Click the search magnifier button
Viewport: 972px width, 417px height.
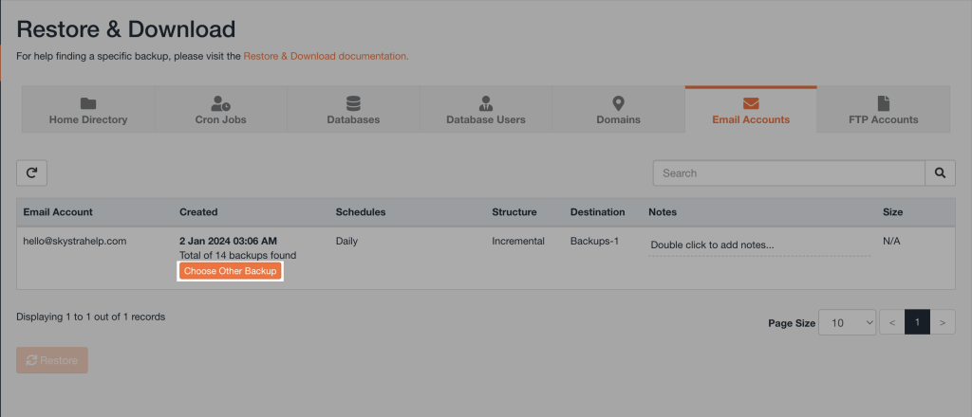click(x=940, y=173)
